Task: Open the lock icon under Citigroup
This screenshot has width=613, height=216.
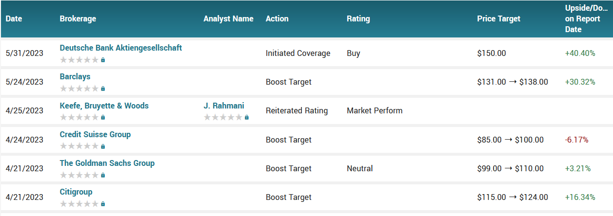Action: tap(103, 204)
